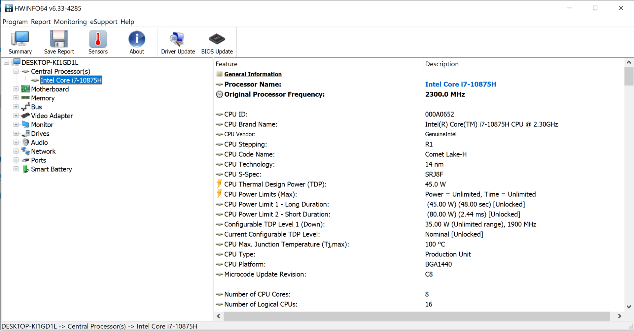Click the Description column header
634x331 pixels.
click(442, 64)
